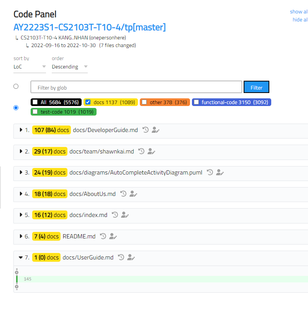Screen dimensions: 308x318
Task: Open authorship view for README.md
Action: pos(113,236)
